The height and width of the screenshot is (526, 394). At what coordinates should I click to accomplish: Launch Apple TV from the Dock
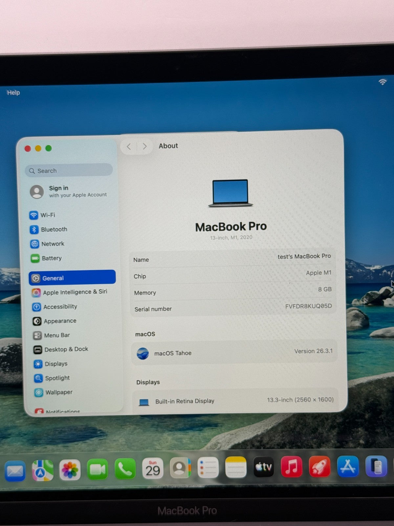pos(264,466)
